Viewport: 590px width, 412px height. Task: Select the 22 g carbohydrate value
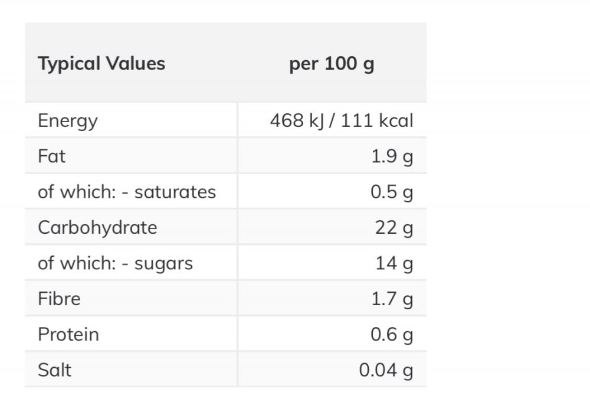coord(394,228)
